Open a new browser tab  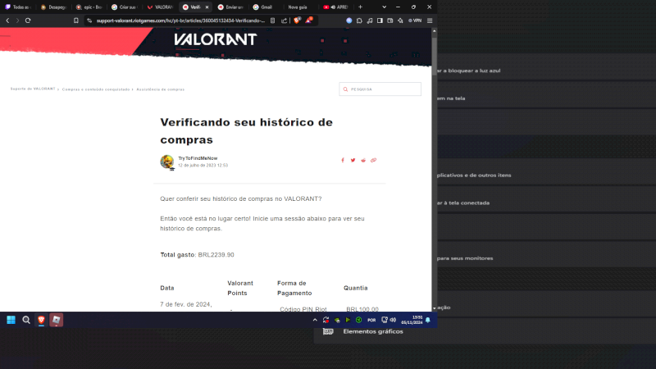coord(360,7)
